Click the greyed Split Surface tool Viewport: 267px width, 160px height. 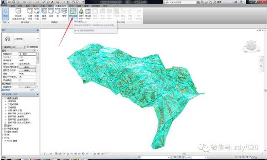point(102,14)
